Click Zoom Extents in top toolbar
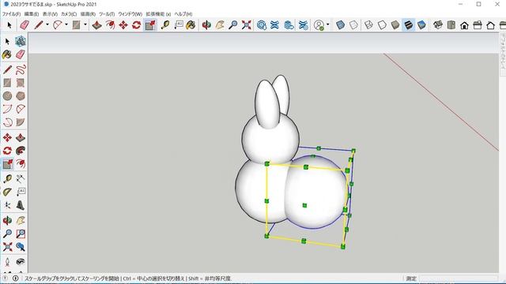Image resolution: width=506 pixels, height=284 pixels. (x=247, y=25)
